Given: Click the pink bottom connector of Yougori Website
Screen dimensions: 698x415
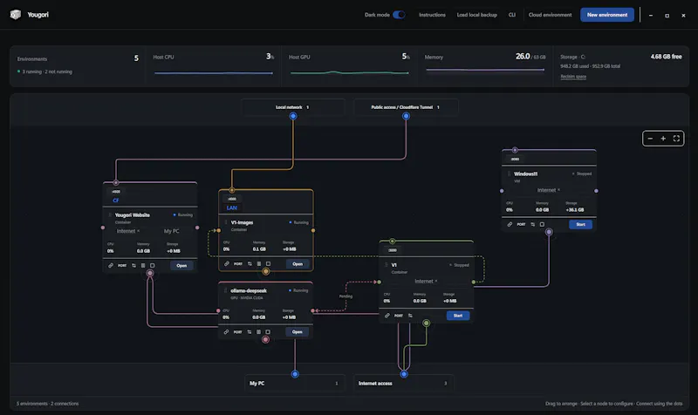Looking at the screenshot, I should coord(150,273).
